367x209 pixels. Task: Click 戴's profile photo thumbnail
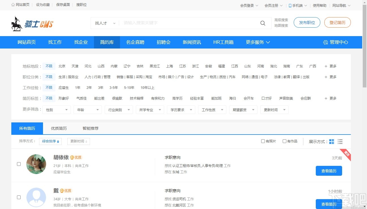click(x=36, y=197)
